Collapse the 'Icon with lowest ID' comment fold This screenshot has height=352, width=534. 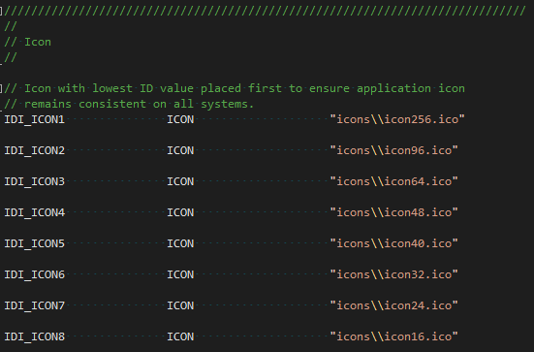tap(1, 88)
